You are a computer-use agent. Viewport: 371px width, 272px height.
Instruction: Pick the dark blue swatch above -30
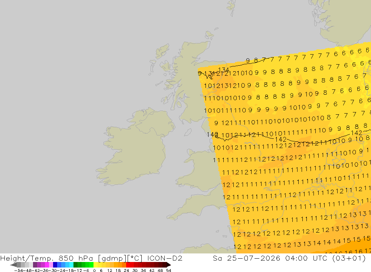(x=55, y=265)
